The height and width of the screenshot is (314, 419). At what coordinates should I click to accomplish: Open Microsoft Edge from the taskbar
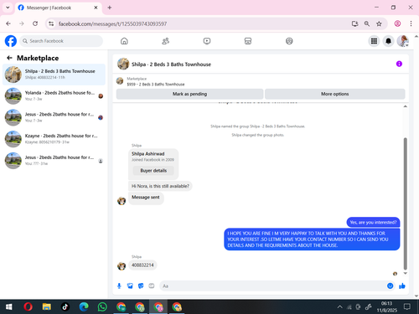pyautogui.click(x=84, y=307)
